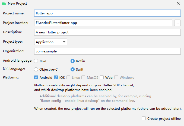Close the New Project dialog

click(x=178, y=3)
